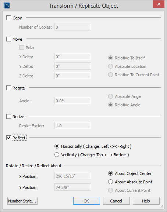The image size is (167, 212).
Task: Click the Number of Copies field
Action: [73, 27]
